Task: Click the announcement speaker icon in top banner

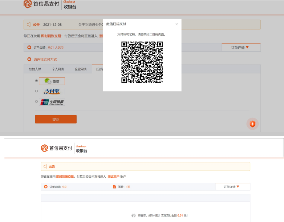Action: coord(29,25)
